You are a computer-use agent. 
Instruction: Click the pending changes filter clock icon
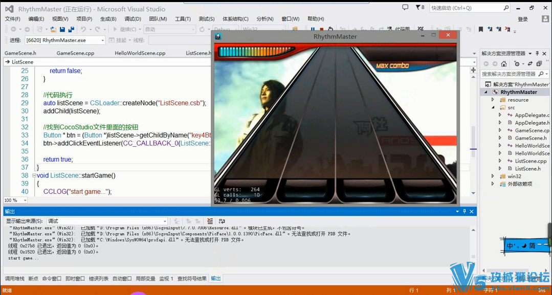tap(517, 64)
